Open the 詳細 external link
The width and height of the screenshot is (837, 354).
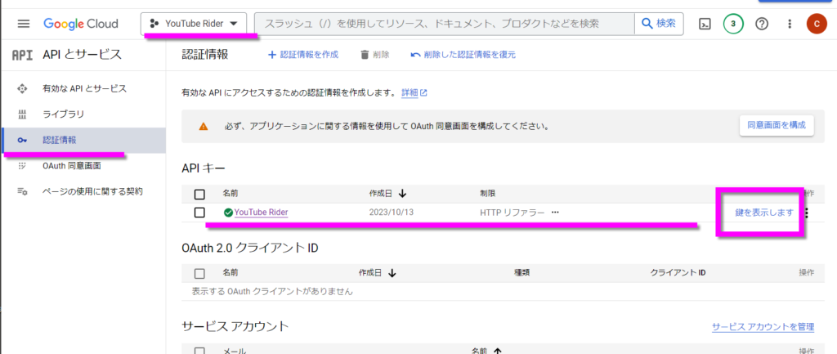coord(414,92)
